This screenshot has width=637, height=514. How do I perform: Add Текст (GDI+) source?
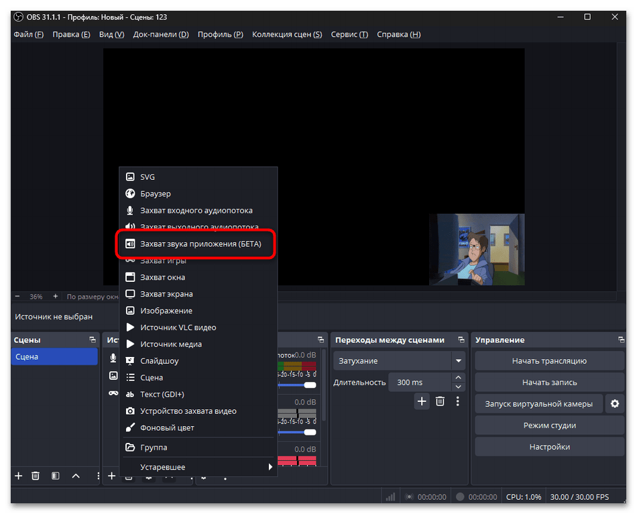(x=198, y=395)
